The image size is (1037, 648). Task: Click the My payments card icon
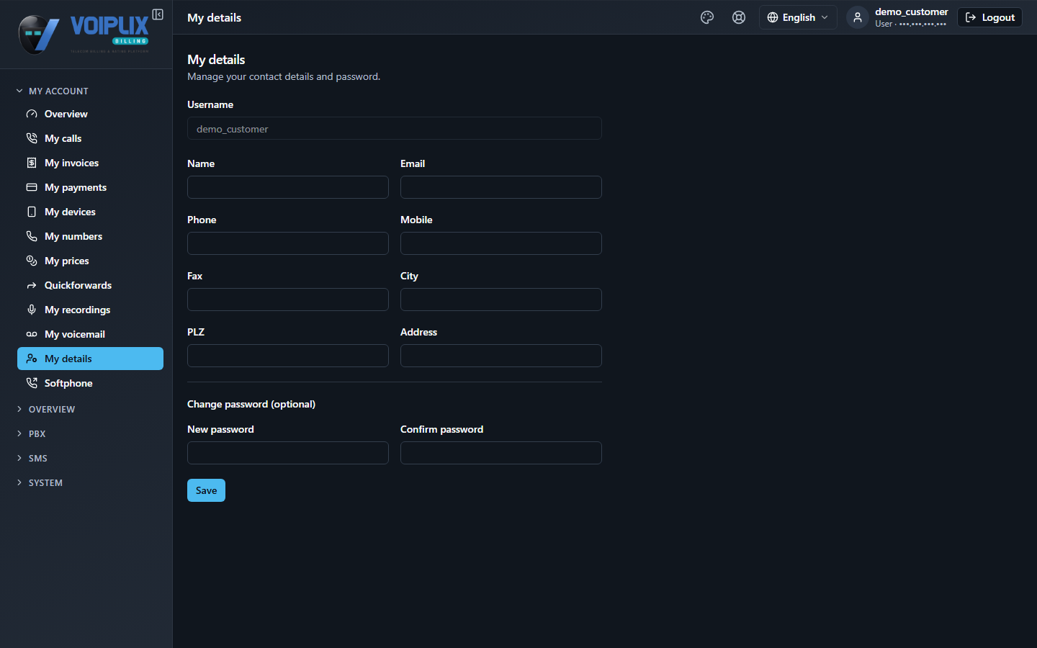click(x=32, y=187)
